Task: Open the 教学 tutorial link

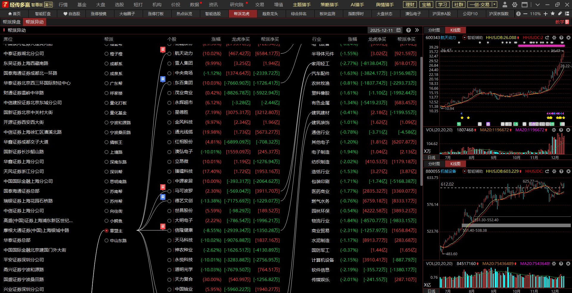Action: click(x=562, y=22)
